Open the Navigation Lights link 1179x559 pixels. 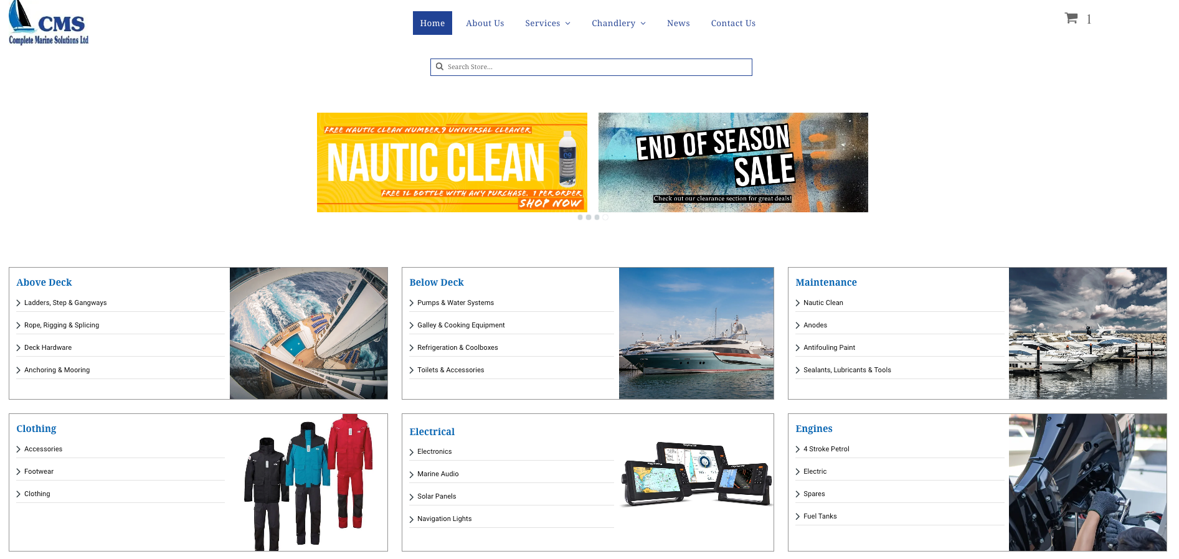444,519
